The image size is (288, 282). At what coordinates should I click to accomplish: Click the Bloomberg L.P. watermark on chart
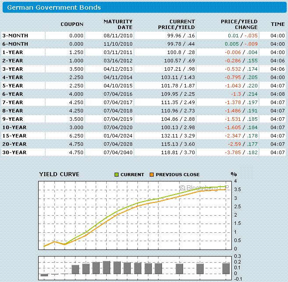[204, 188]
